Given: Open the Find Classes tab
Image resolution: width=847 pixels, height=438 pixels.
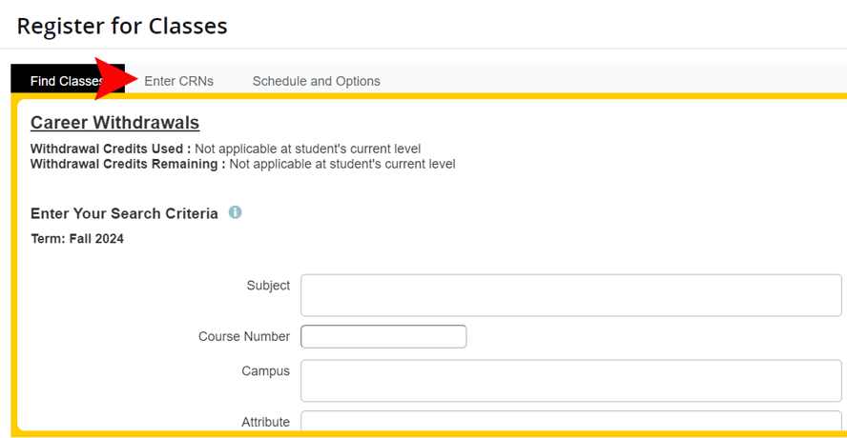Looking at the screenshot, I should point(68,81).
